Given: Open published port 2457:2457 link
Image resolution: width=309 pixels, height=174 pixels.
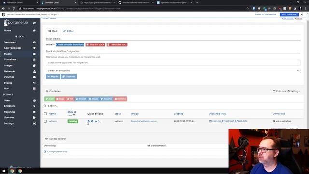Looking at the screenshot, I should coord(228,121).
